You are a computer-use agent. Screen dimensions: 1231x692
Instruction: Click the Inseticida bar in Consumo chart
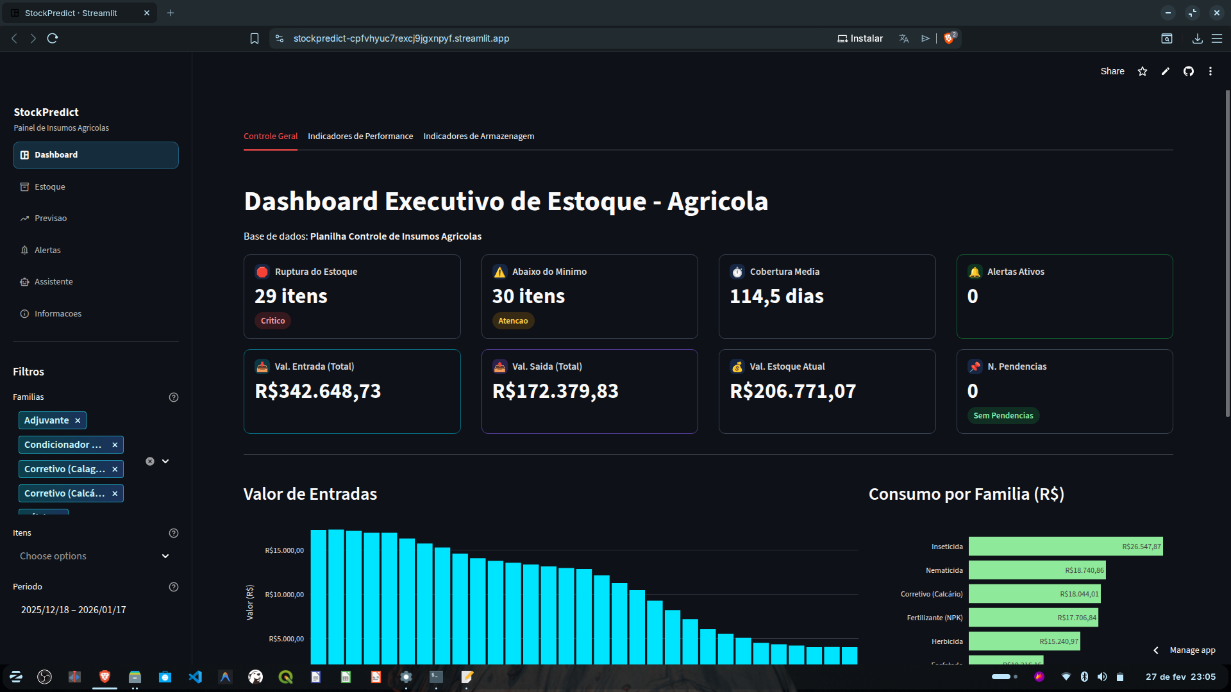click(1064, 546)
